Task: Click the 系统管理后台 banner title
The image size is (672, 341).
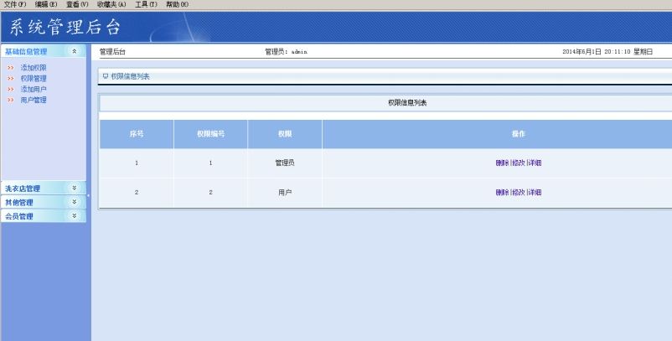Action: pos(65,27)
